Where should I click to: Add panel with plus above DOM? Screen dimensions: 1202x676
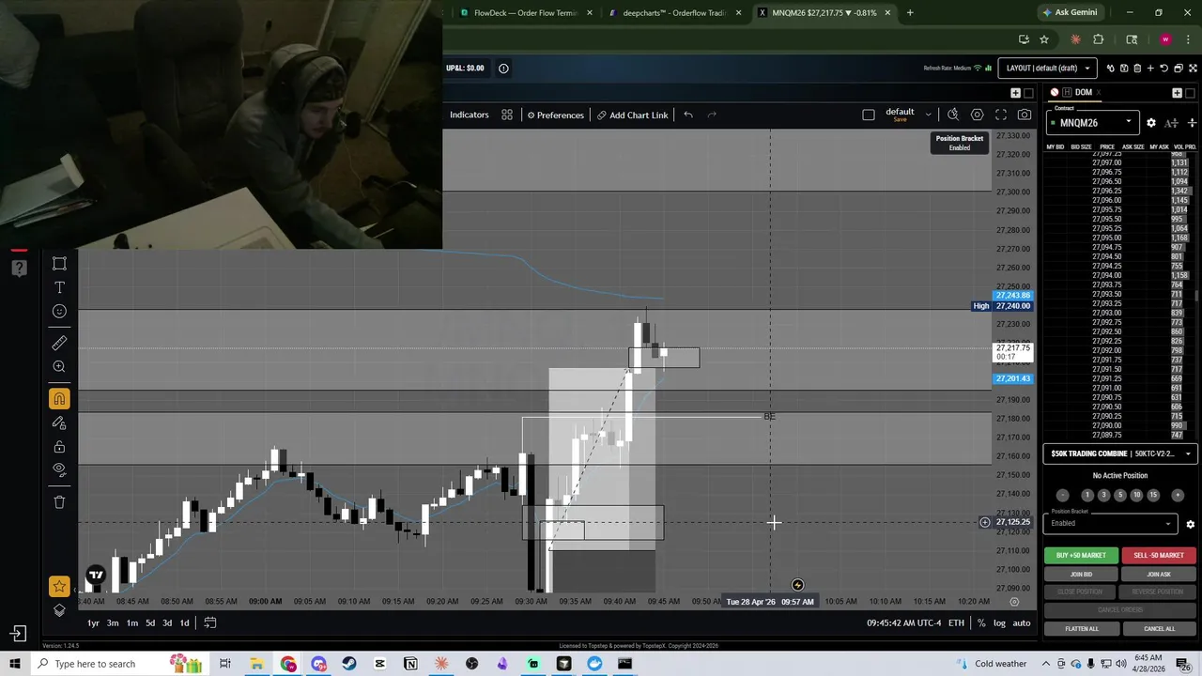point(1177,93)
